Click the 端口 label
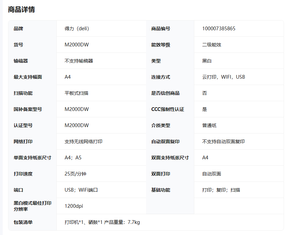Screen dimensions: 286x235 click(x=19, y=190)
